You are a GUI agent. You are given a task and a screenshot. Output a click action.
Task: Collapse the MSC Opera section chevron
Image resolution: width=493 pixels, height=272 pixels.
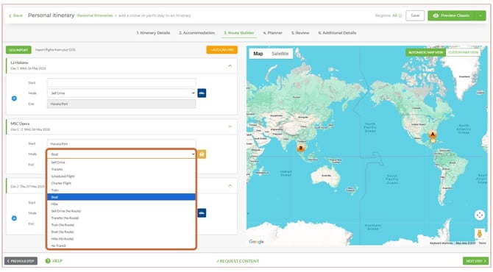(x=230, y=126)
